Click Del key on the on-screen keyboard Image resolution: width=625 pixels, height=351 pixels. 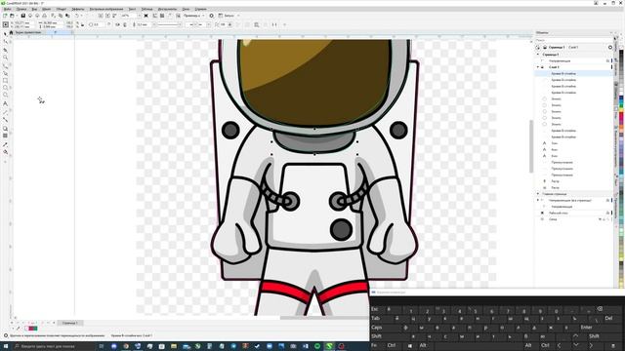tap(608, 319)
